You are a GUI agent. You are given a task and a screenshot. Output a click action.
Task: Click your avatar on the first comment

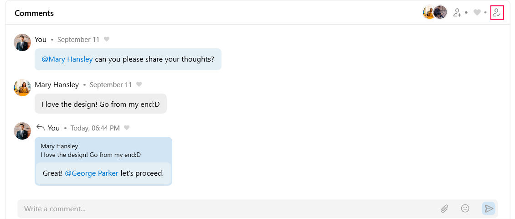point(22,42)
